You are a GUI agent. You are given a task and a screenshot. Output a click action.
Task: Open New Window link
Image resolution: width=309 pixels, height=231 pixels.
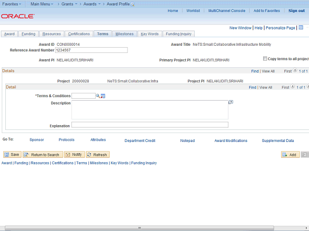240,28
